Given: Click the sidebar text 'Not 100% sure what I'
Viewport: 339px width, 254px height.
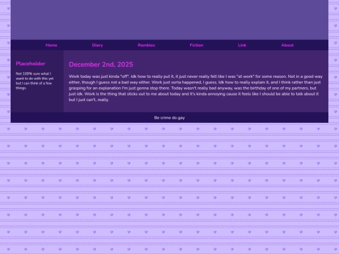Looking at the screenshot, I should click(x=33, y=73).
